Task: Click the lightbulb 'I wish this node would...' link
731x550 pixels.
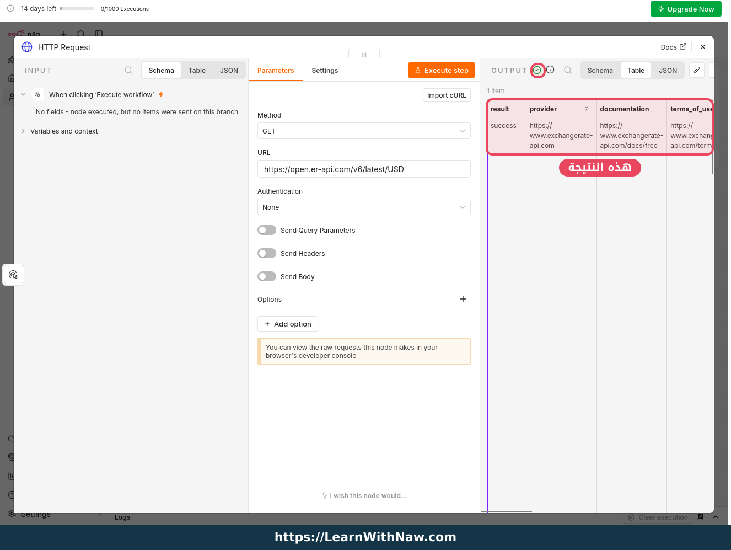Action: (x=364, y=496)
